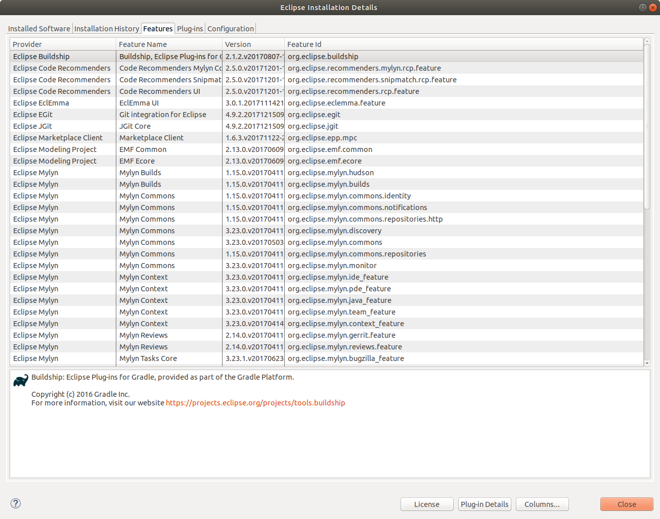Select the org.eclipse.mylyn.bugzilla_feature id
Viewport: 660px width, 519px height.
346,358
